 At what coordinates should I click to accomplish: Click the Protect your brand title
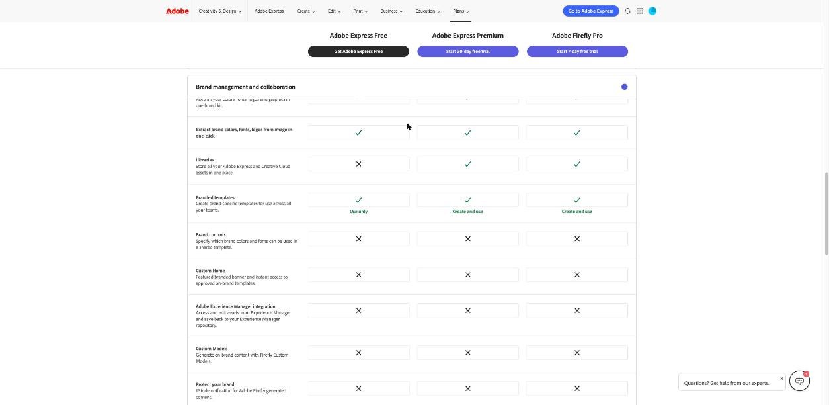pyautogui.click(x=215, y=384)
